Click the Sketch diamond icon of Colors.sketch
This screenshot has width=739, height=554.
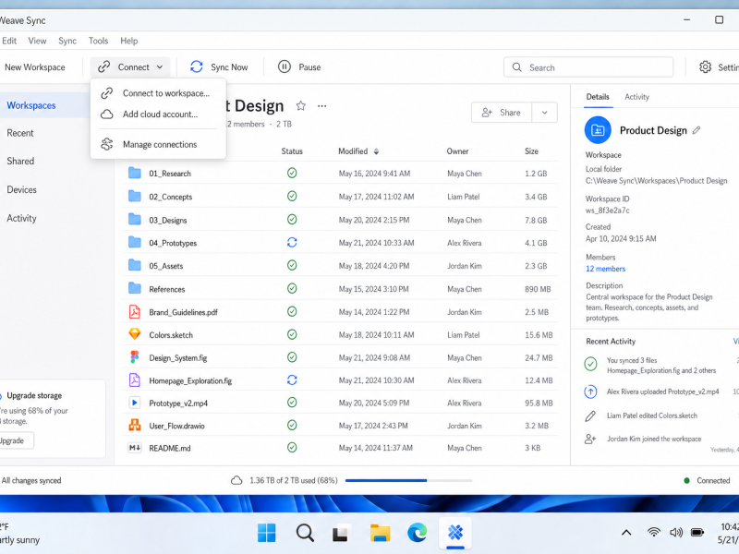135,334
